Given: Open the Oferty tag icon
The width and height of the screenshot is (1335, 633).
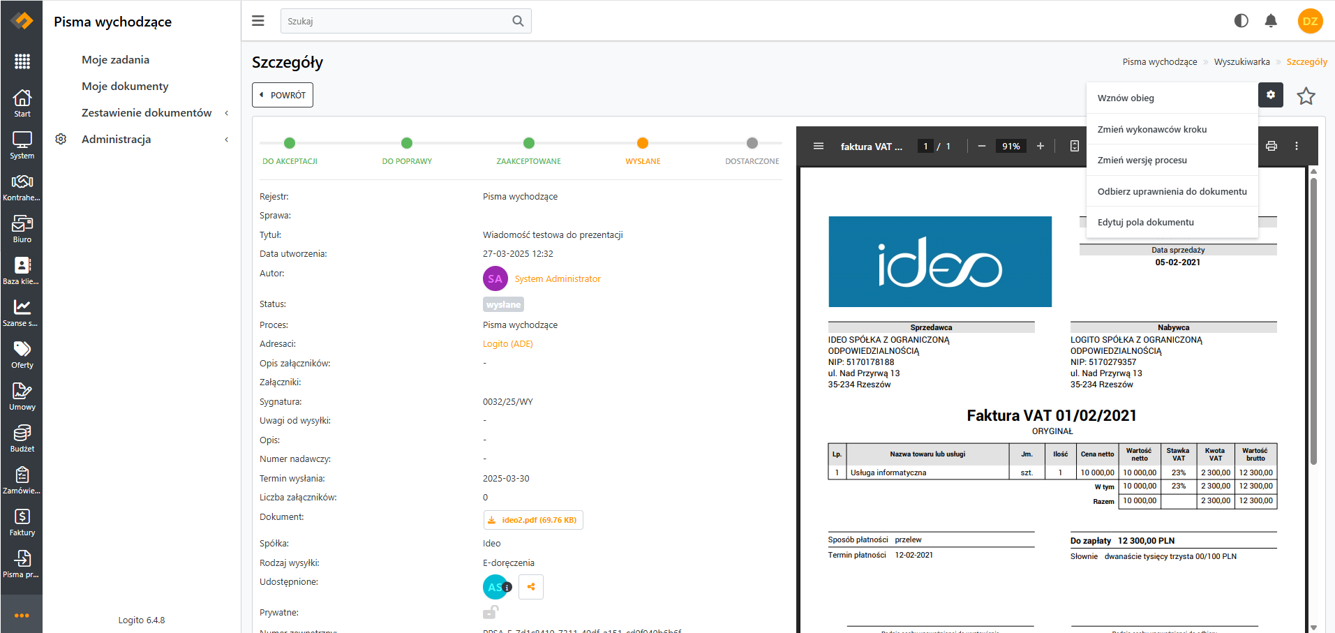Looking at the screenshot, I should [x=22, y=354].
